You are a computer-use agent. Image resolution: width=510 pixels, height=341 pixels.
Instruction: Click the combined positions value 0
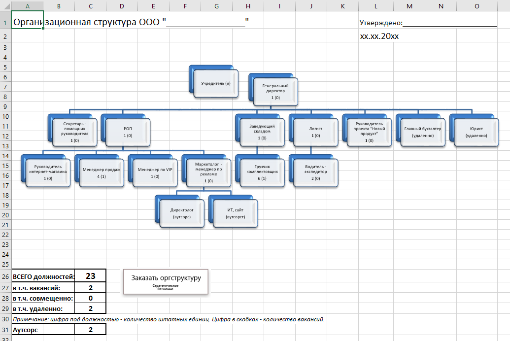pyautogui.click(x=91, y=299)
